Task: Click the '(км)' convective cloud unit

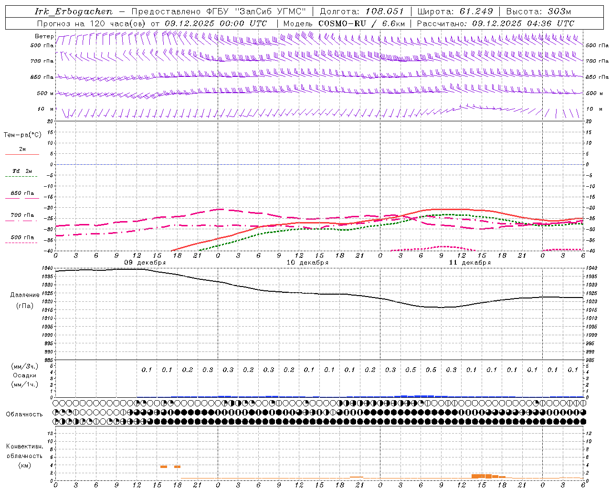Action: pos(24,465)
